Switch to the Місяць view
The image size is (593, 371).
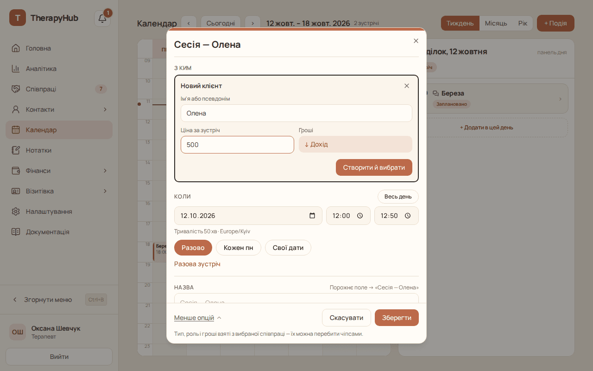(x=496, y=23)
